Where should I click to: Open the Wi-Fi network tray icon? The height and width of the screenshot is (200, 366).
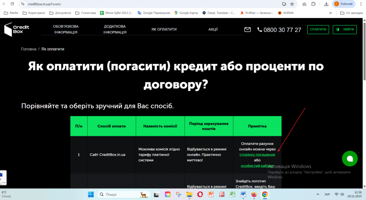click(x=336, y=194)
